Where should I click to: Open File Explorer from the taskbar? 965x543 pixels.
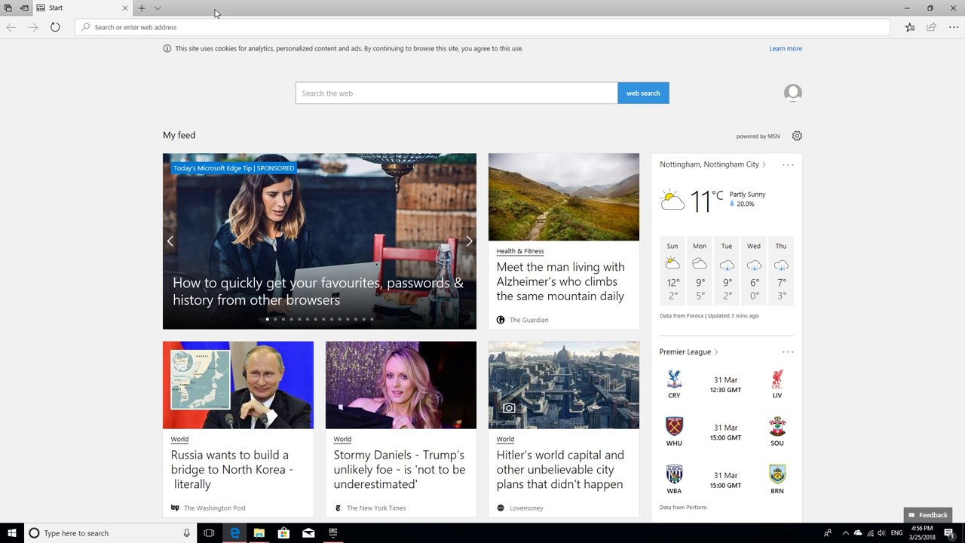tap(259, 533)
